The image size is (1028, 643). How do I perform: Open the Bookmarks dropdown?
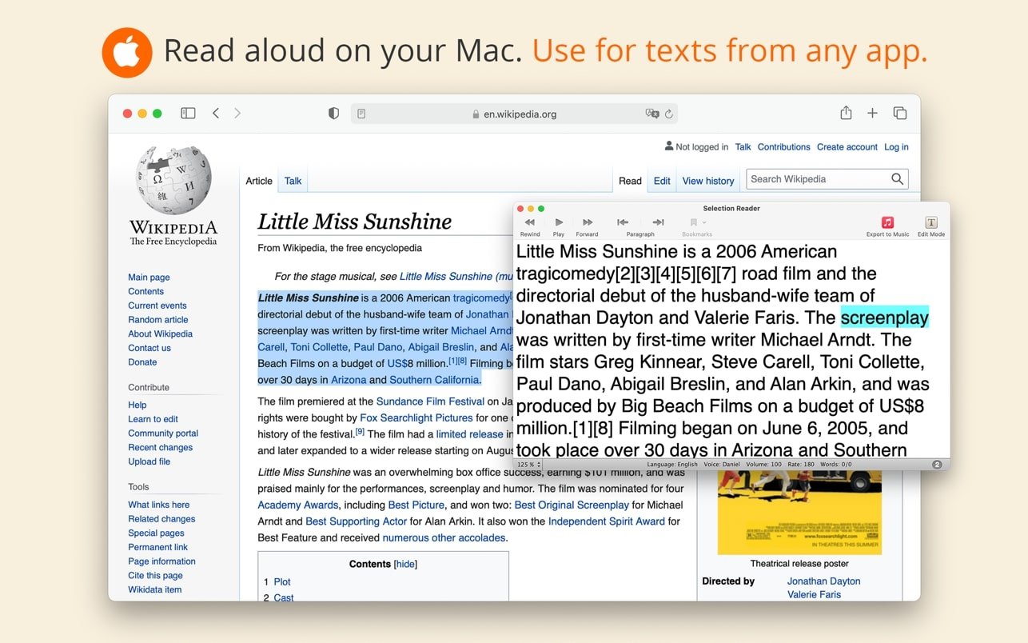click(x=697, y=222)
